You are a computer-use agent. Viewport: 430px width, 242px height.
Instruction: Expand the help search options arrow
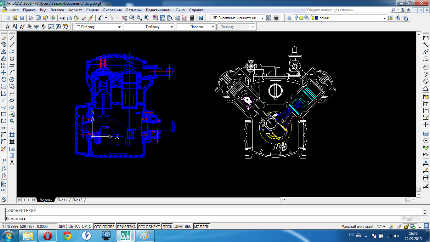pos(398,10)
